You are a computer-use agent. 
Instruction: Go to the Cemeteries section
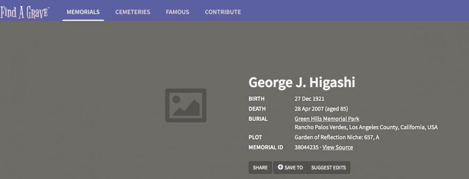tap(133, 12)
